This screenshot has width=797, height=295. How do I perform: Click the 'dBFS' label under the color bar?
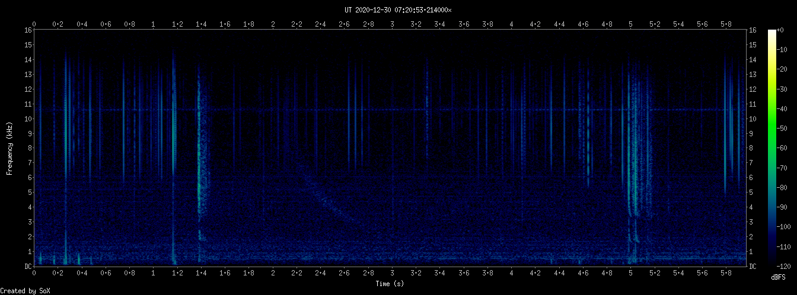click(779, 277)
